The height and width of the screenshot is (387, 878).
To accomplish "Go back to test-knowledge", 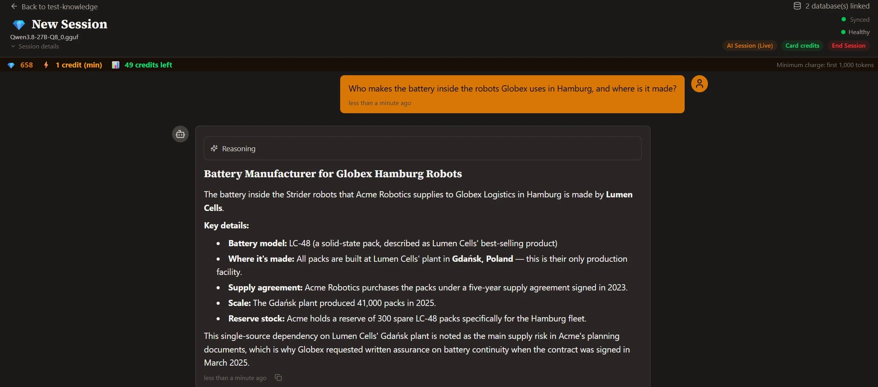I will (x=54, y=7).
